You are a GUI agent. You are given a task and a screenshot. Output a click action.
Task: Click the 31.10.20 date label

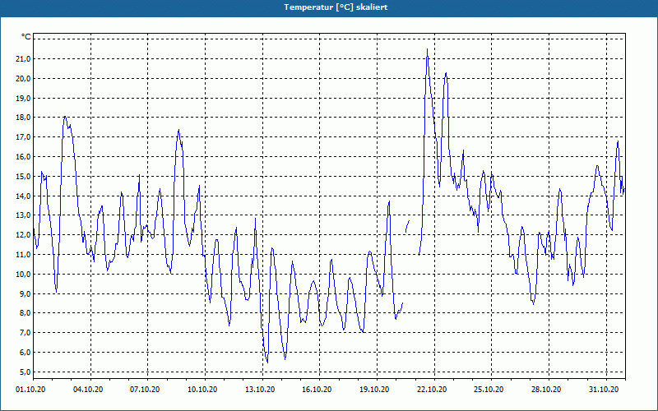[604, 390]
